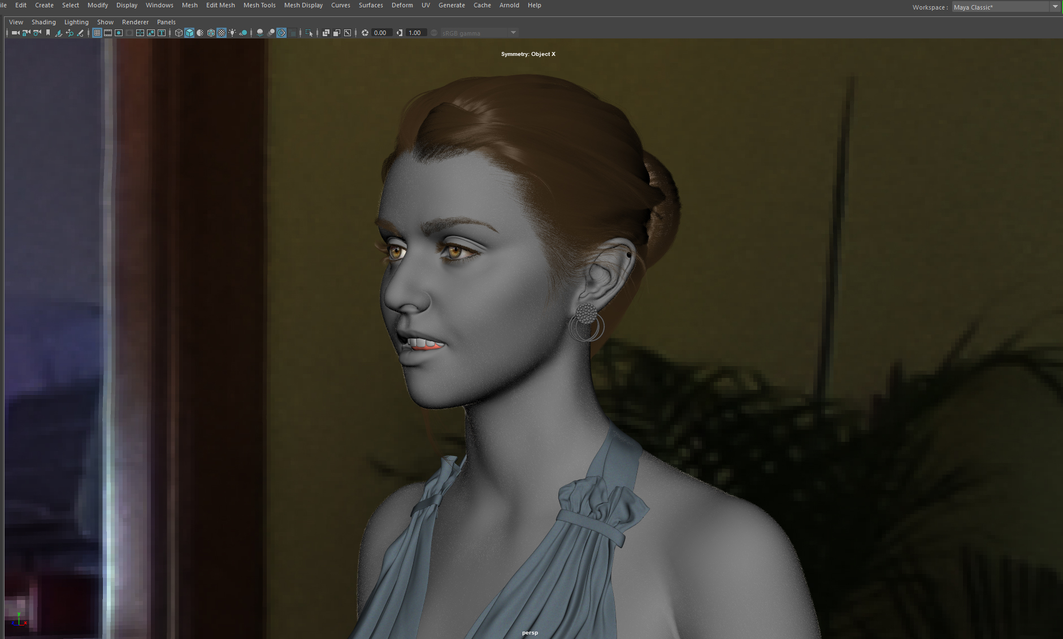1063x639 pixels.
Task: Click the Bookmarks icon
Action: [x=48, y=33]
